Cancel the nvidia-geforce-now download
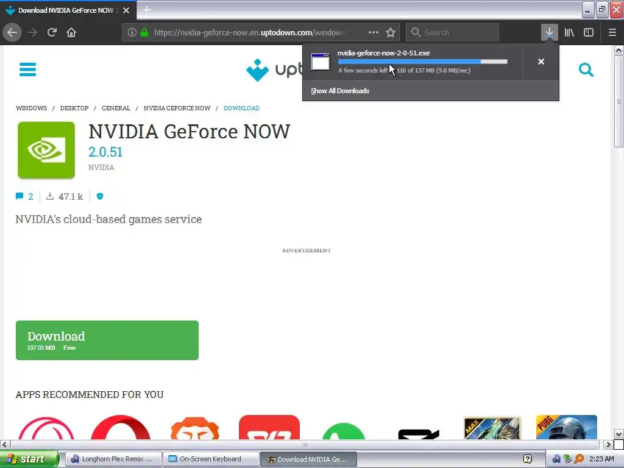Screen dimensions: 624x468 click(x=541, y=62)
